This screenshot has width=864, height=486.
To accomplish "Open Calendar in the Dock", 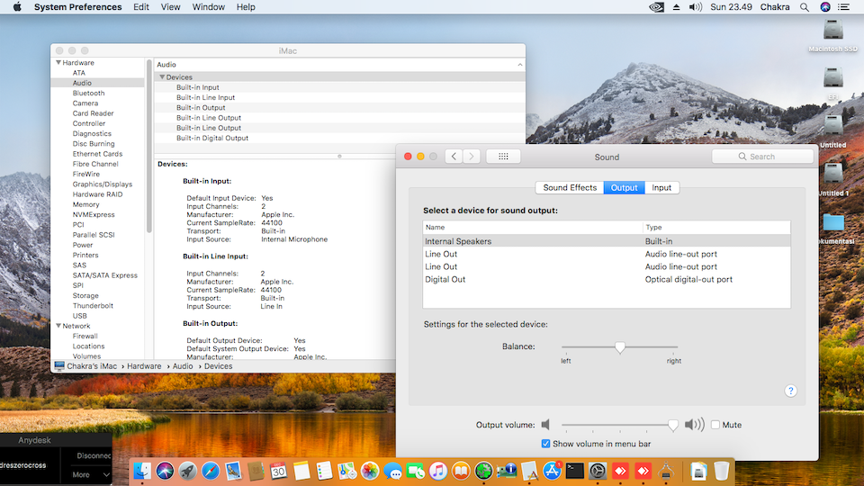I will (278, 471).
